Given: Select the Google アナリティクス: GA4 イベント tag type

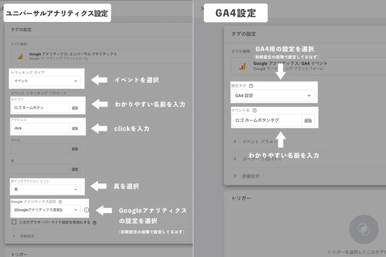Looking at the screenshot, I should [x=308, y=66].
